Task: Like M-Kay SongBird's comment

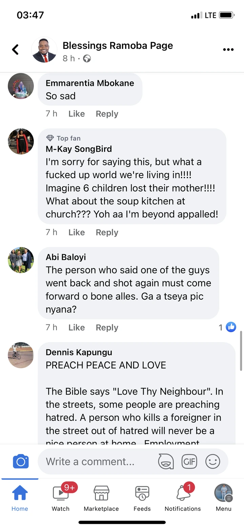Action: (77, 232)
